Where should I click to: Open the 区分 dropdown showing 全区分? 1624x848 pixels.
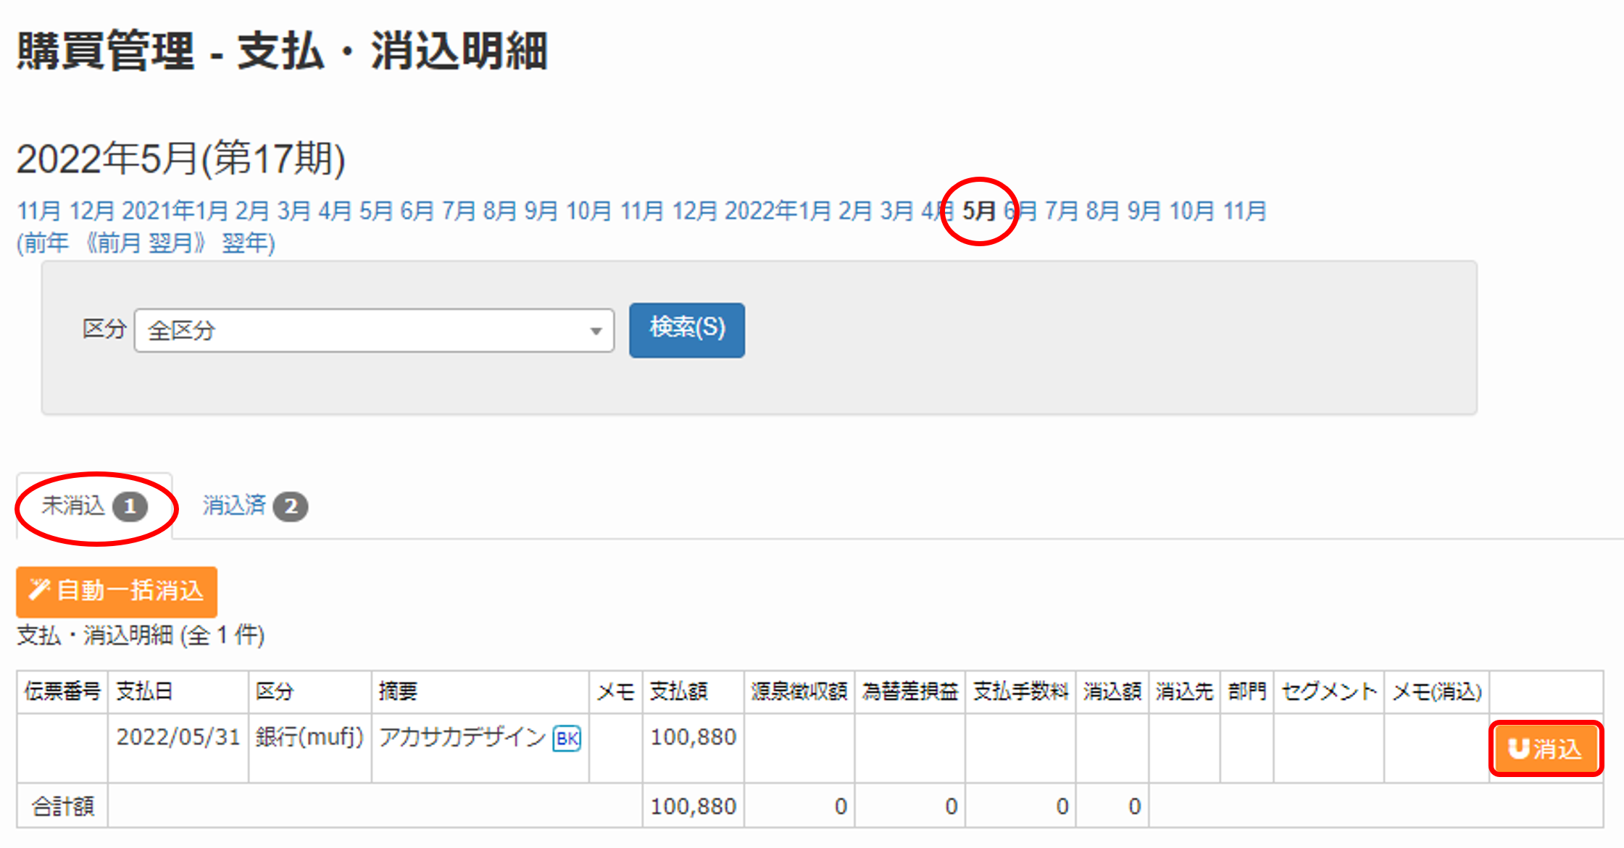click(x=374, y=331)
